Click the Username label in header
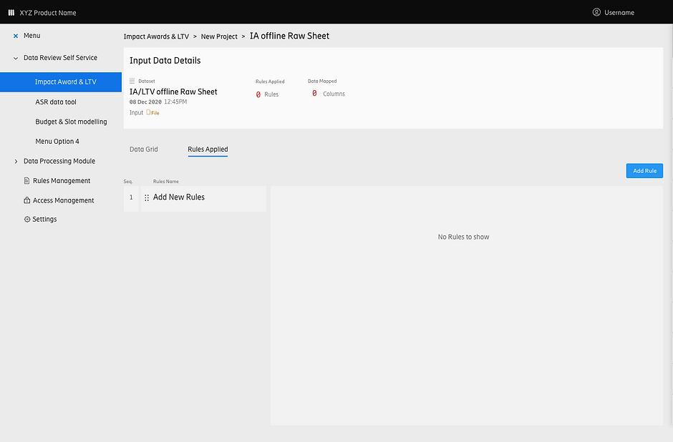Viewport: 673px width, 442px height. (x=619, y=12)
